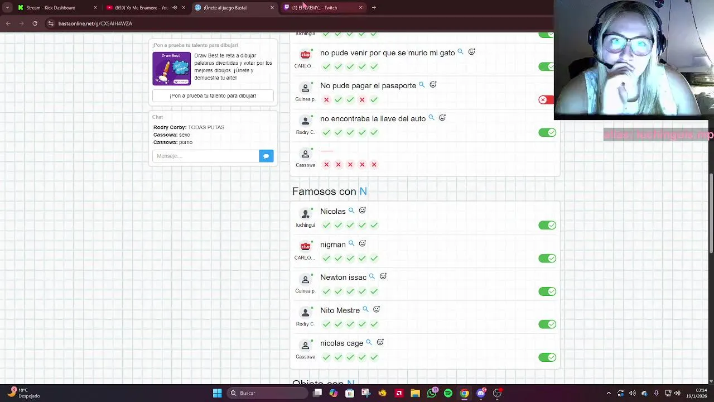
Task: Add emoji reaction to 'nigman'
Action: [x=363, y=244]
